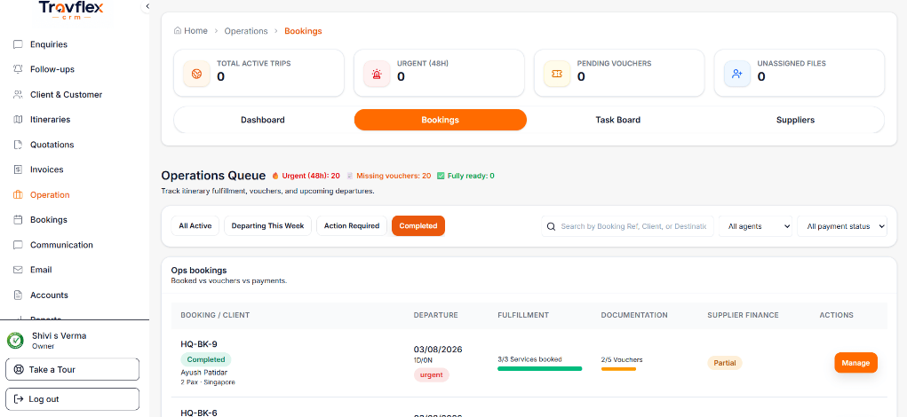Click the FULFILLMENT column header
Screen dimensions: 907x417
coord(523,315)
